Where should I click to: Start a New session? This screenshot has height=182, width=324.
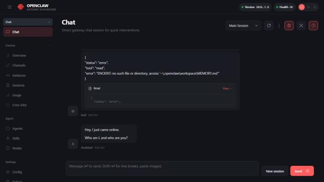tap(275, 171)
